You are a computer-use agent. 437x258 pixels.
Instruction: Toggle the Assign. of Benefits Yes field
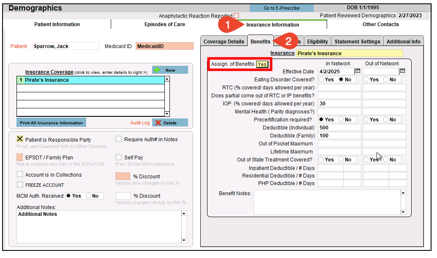coord(262,64)
